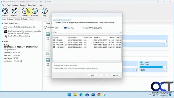This screenshot has width=174, height=98.
Task: Sort by the Backup Date column header
Action: (x=76, y=37)
